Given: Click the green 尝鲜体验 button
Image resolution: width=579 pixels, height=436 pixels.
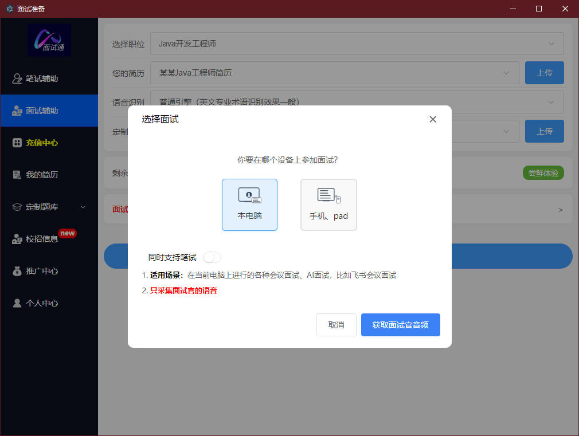Looking at the screenshot, I should 543,173.
